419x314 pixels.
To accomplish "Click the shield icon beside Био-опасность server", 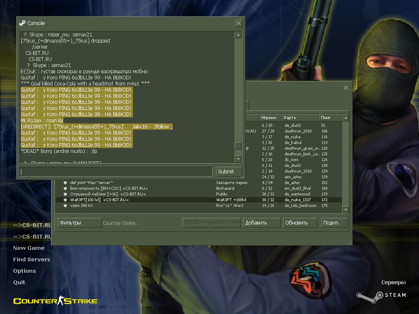I will pyautogui.click(x=65, y=188).
